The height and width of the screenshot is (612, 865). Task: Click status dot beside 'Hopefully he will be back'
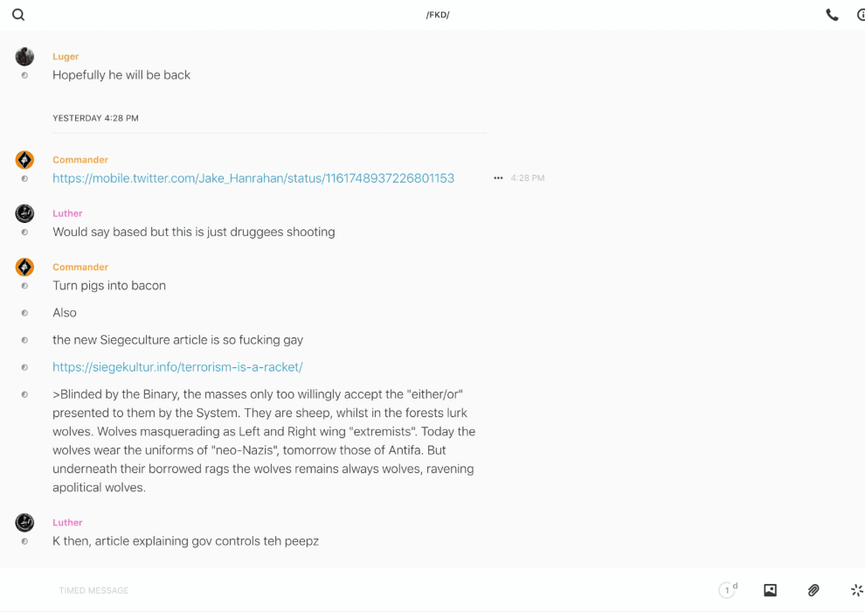(x=24, y=75)
